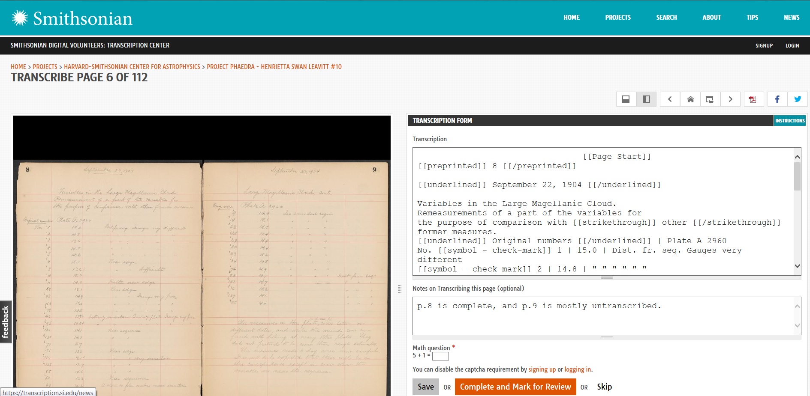The image size is (810, 396).
Task: Click the Smithsonian sunburst logo
Action: (x=20, y=18)
